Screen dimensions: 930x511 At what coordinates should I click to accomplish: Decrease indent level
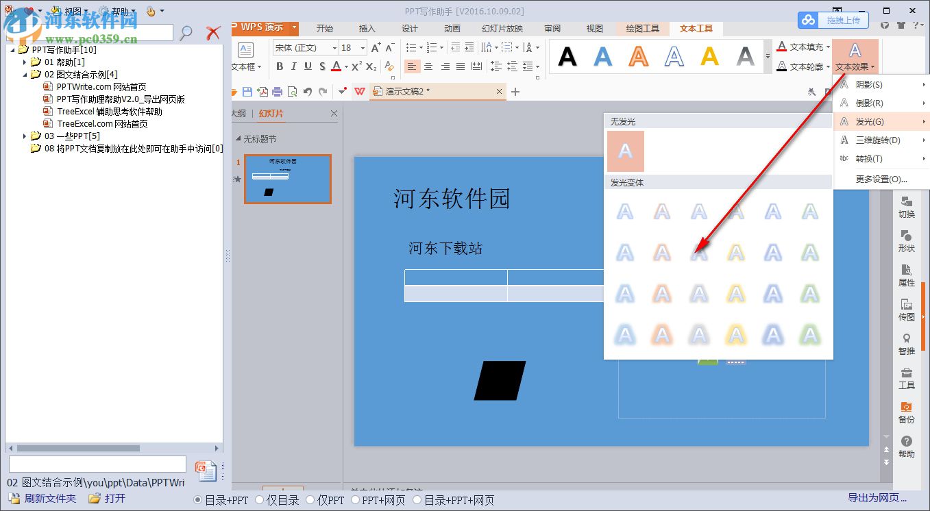click(x=456, y=47)
